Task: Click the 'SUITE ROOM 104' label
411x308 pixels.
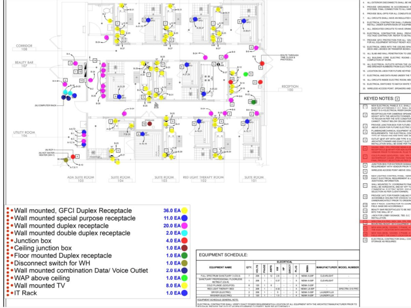Action: [120, 179]
